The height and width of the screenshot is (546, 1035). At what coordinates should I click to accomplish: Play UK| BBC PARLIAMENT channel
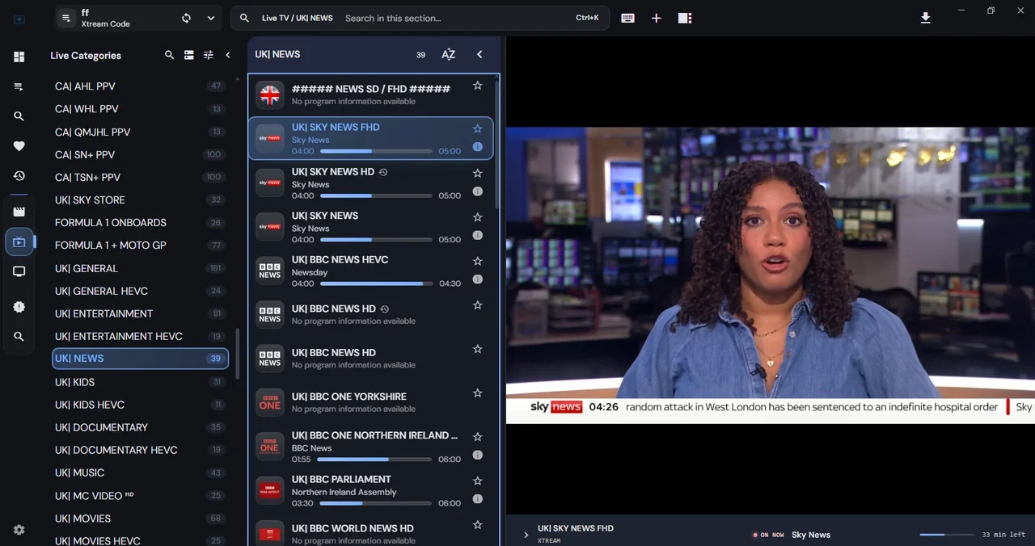pyautogui.click(x=371, y=490)
